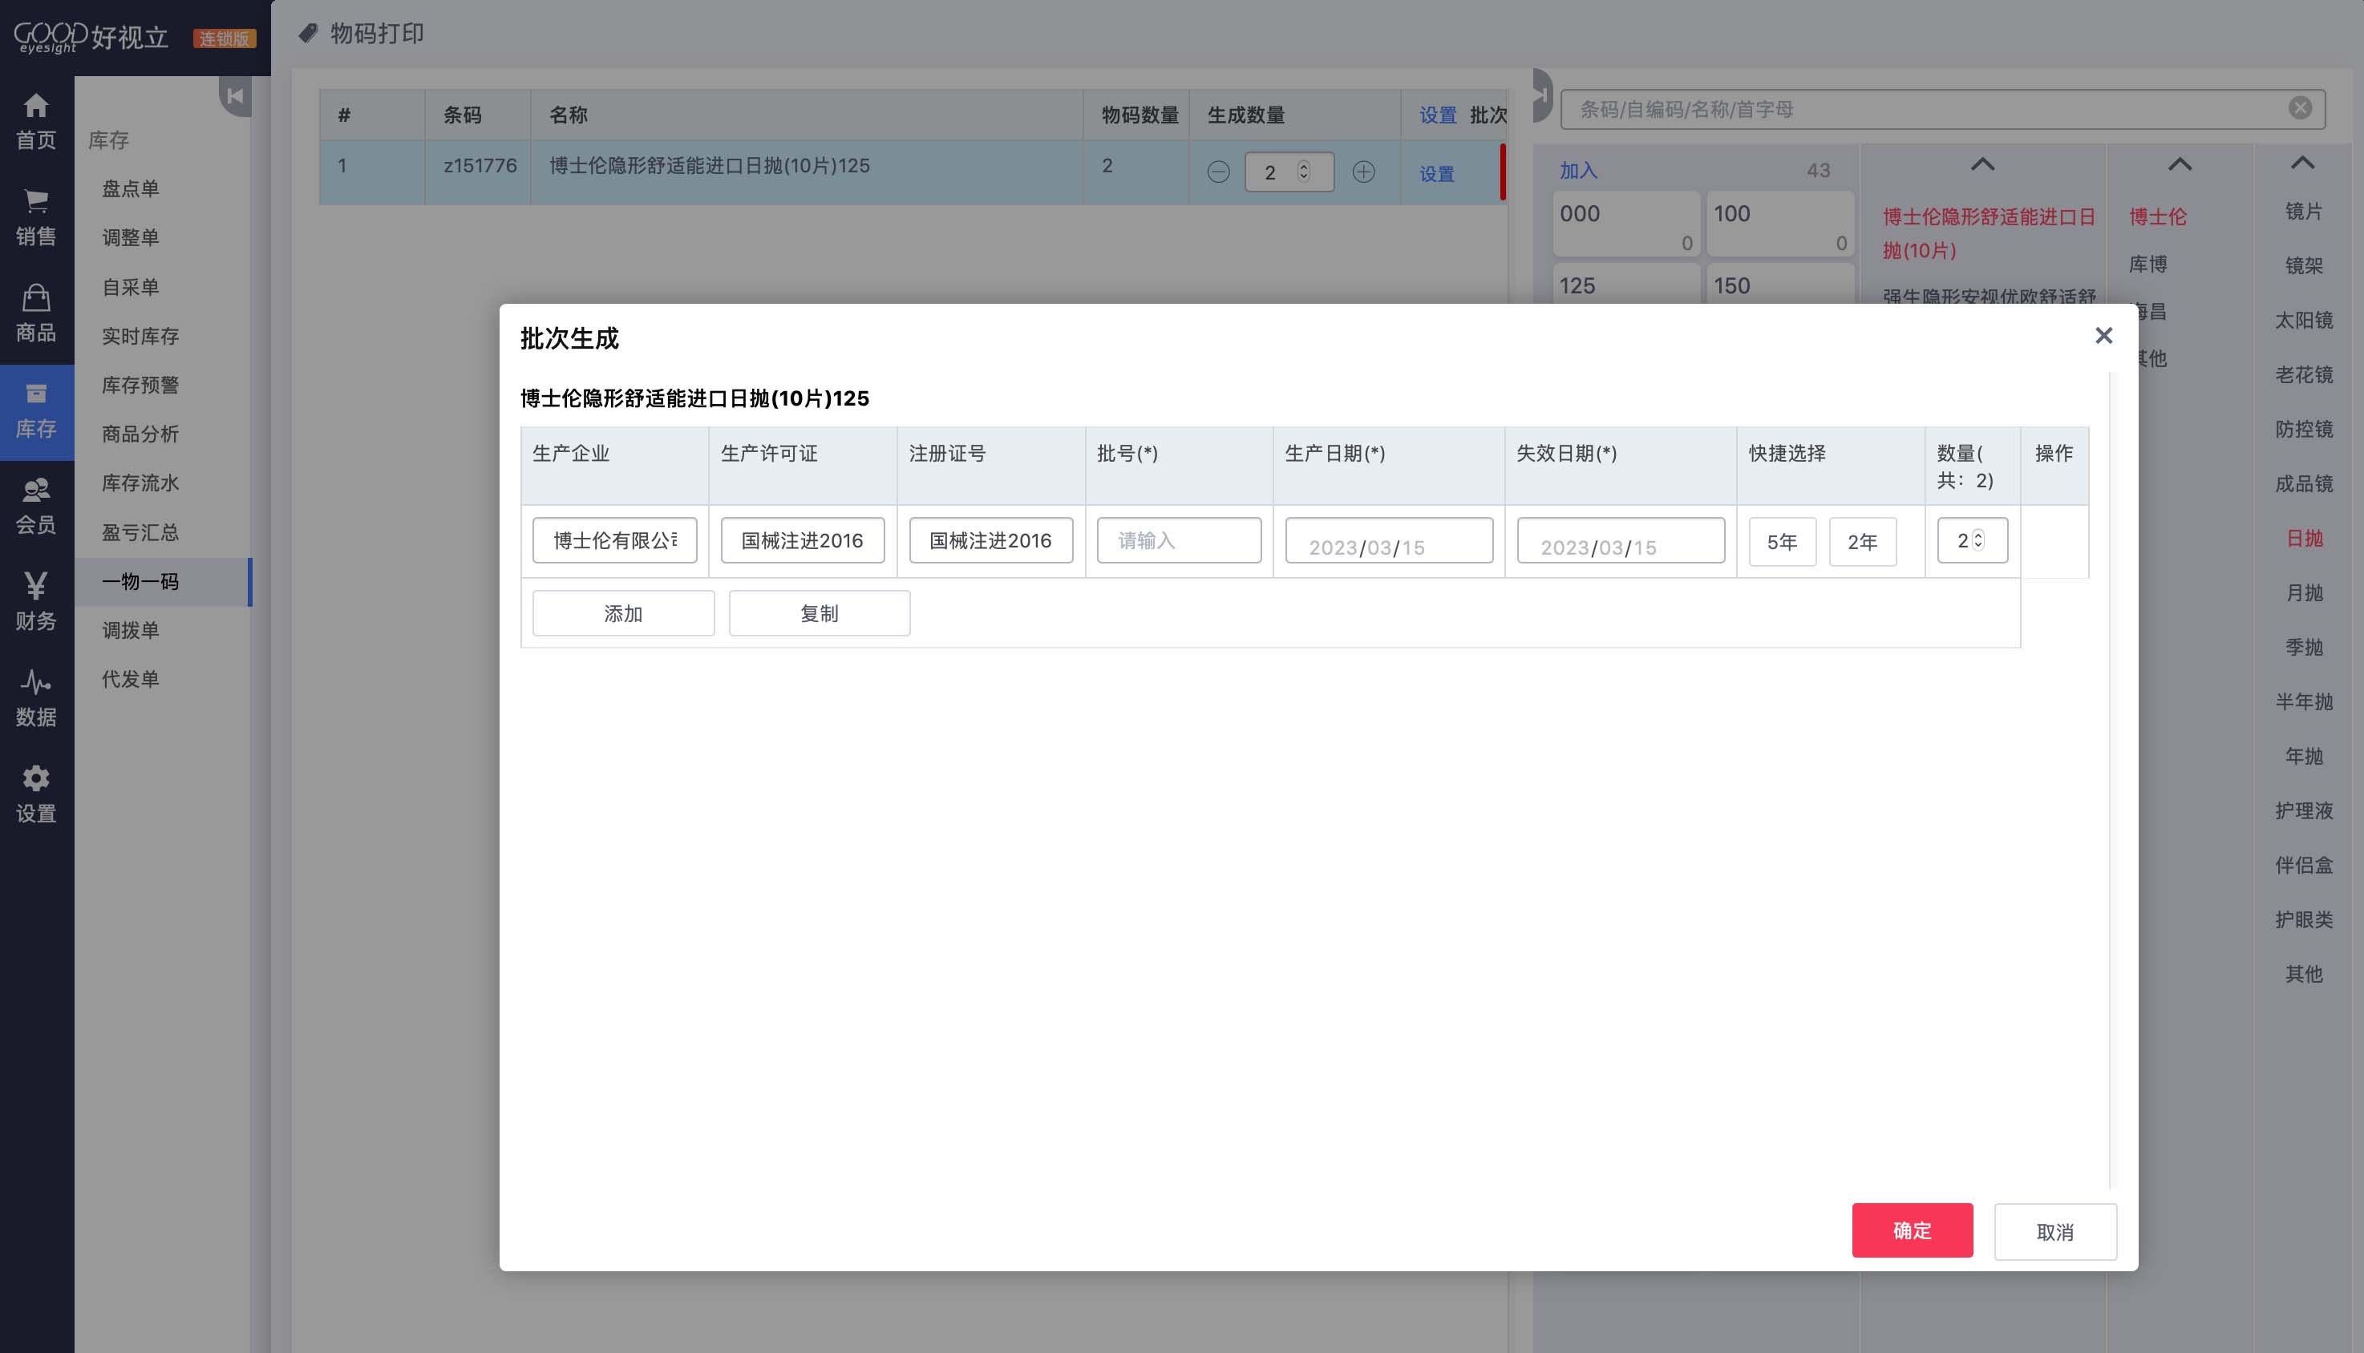Open 自采单 in inventory menu
The image size is (2364, 1353).
coord(130,287)
